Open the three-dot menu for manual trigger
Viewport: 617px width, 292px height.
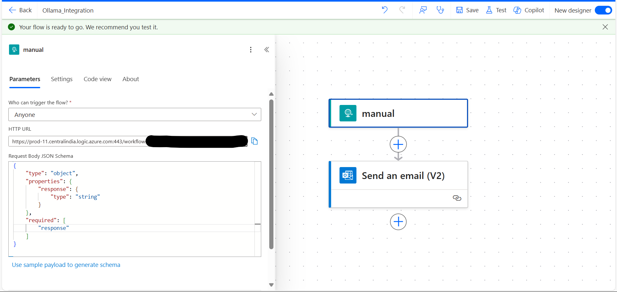(251, 50)
